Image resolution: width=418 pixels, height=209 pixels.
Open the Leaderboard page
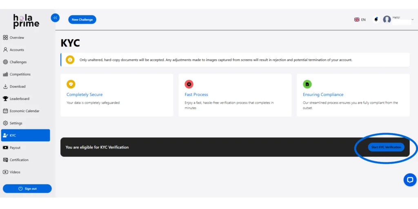19,99
